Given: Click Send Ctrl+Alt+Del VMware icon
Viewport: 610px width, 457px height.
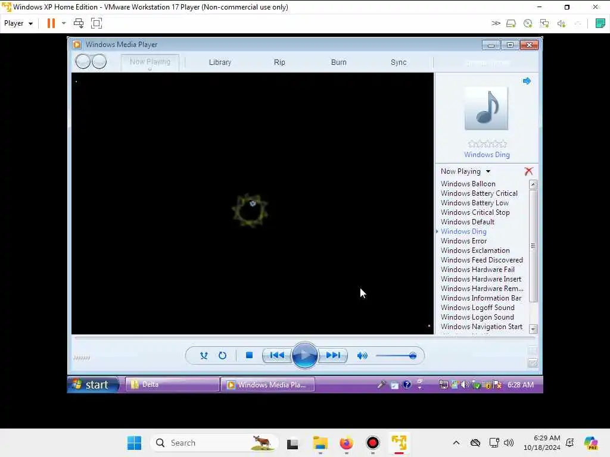Looking at the screenshot, I should click(79, 23).
